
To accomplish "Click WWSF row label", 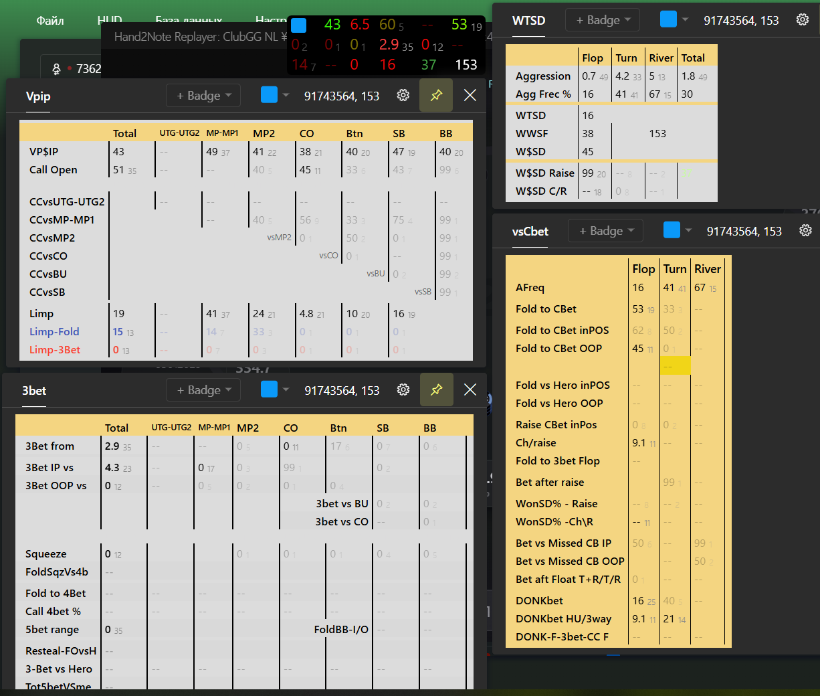I will click(x=532, y=134).
